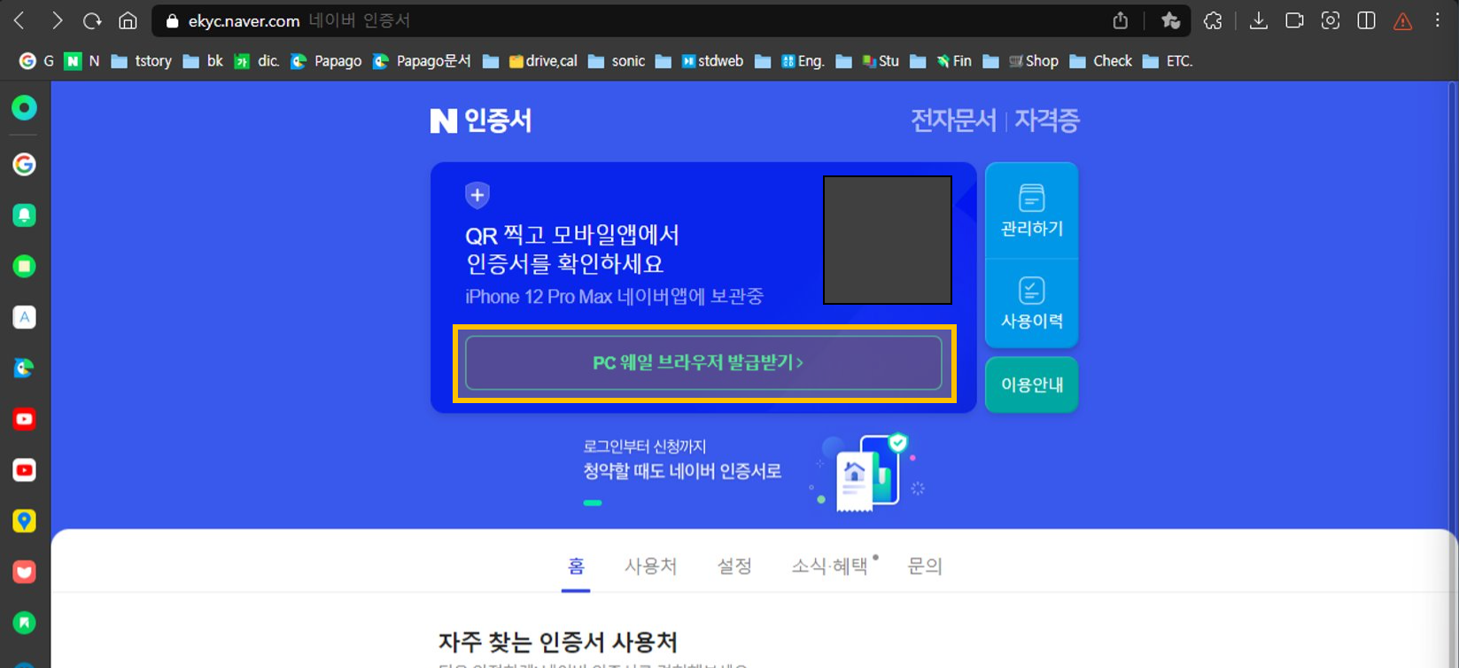Click the house document banner illustration
This screenshot has width=1459, height=668.
868,471
